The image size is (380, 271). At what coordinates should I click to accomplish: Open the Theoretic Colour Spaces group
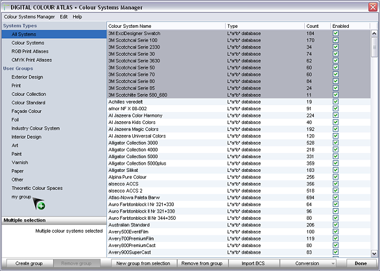(x=37, y=188)
